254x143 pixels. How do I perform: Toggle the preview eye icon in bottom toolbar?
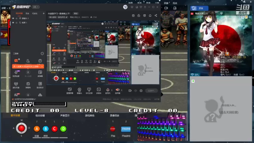(136, 91)
